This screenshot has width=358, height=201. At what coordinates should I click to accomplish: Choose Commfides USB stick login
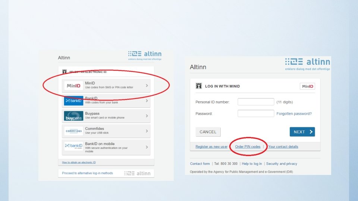106,131
